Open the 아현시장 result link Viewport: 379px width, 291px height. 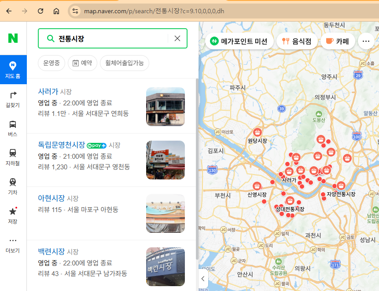[51, 198]
